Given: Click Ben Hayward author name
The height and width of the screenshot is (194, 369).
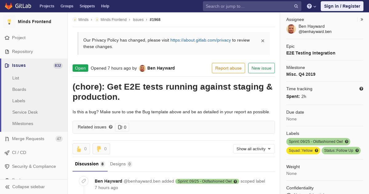Looking at the screenshot, I should [161, 68].
